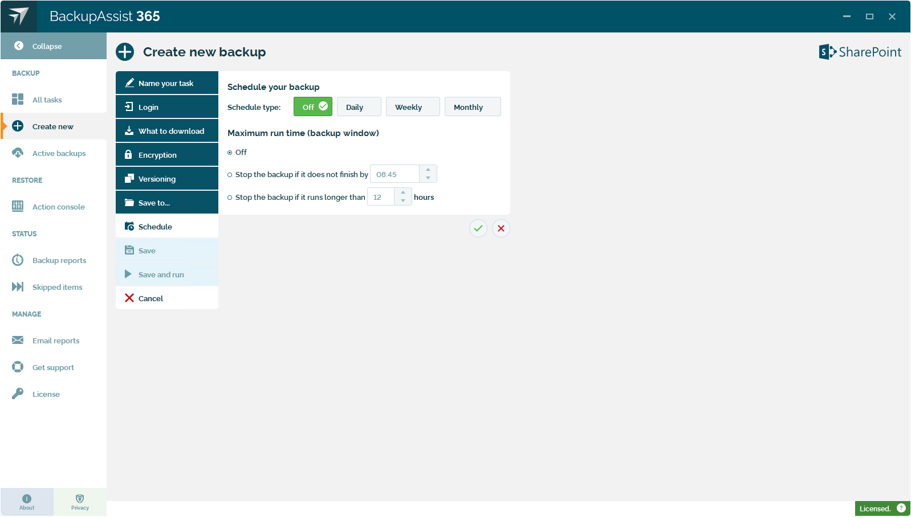Select the Off backup window radio button
Image resolution: width=911 pixels, height=517 pixels.
coord(230,153)
